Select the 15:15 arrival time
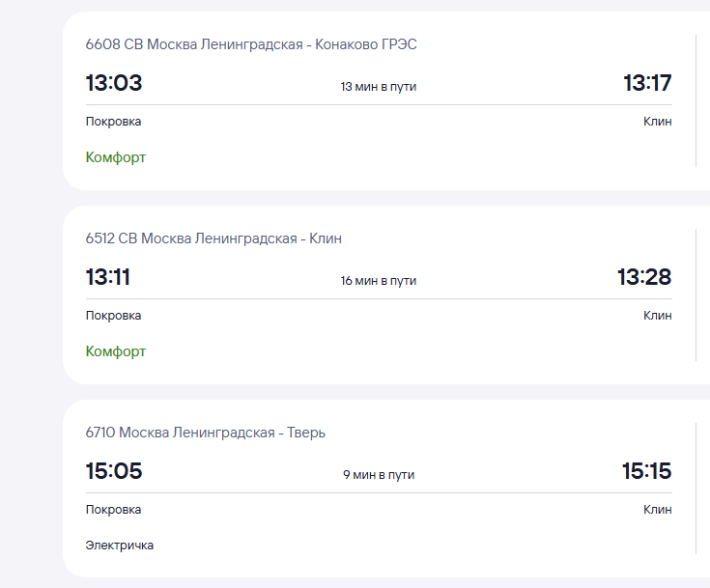Viewport: 710px width, 588px height. pos(646,471)
